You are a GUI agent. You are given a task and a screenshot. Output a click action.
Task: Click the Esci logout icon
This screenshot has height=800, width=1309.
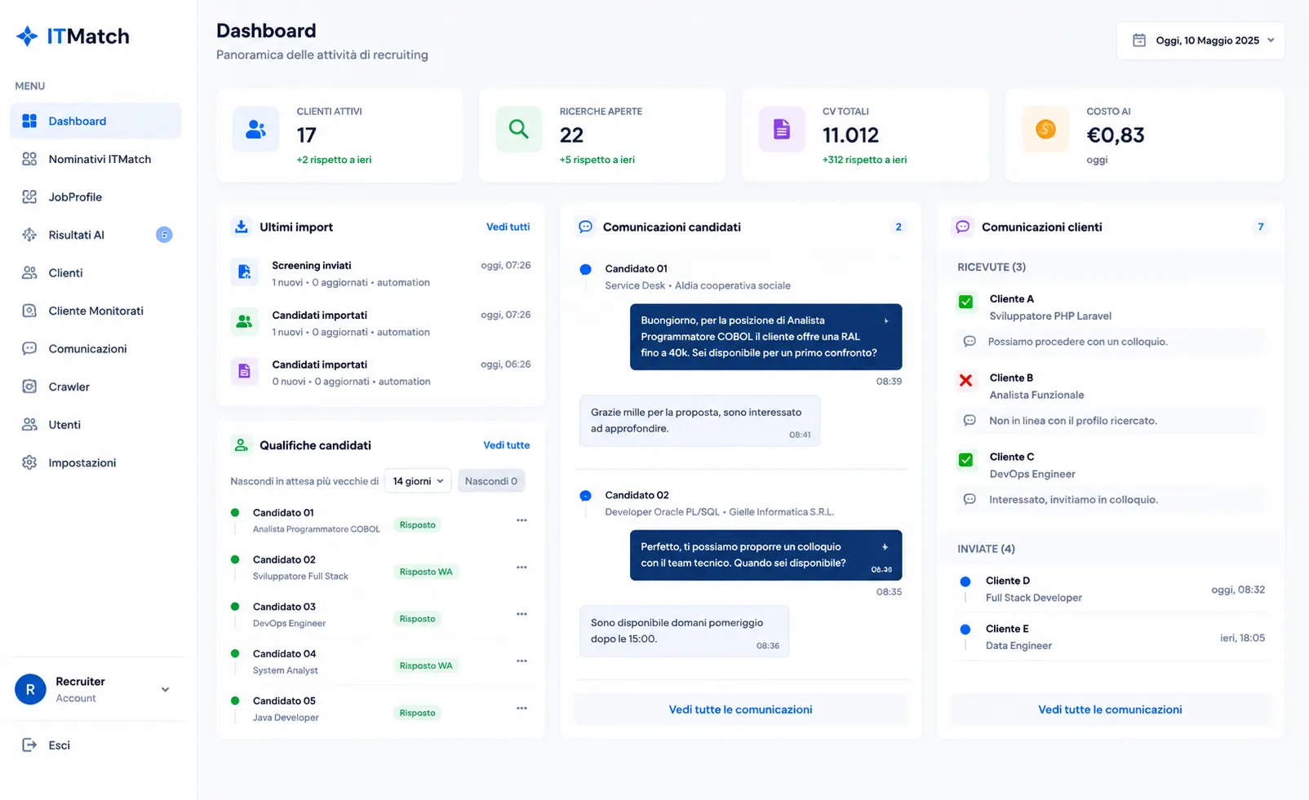tap(29, 745)
